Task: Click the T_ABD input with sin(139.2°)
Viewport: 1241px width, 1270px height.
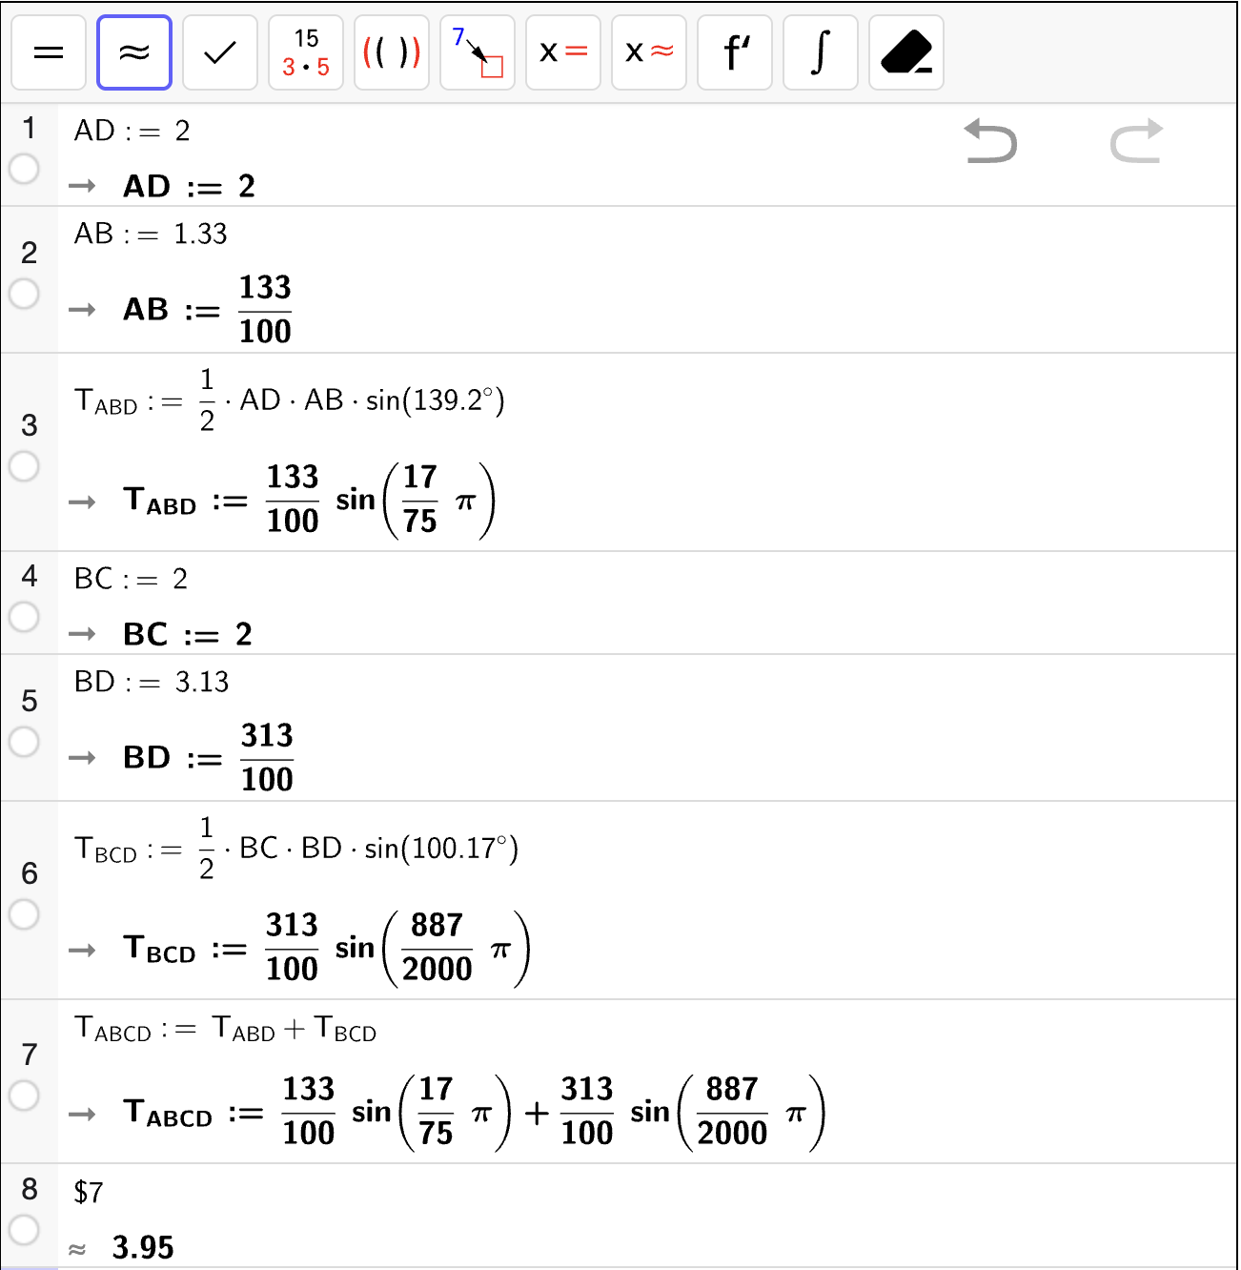Action: [289, 400]
